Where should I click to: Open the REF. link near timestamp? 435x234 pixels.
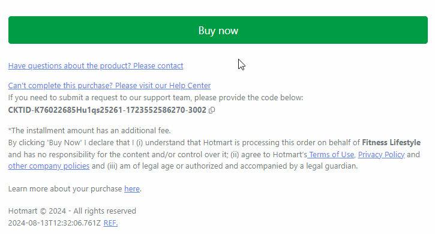(110, 223)
